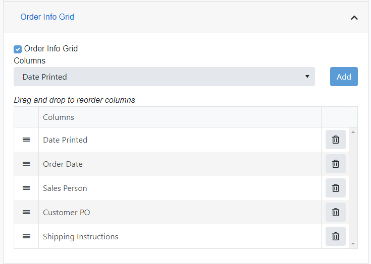Select the Sales Person drag handle icon
Viewport: 371px width, 264px height.
pos(26,188)
